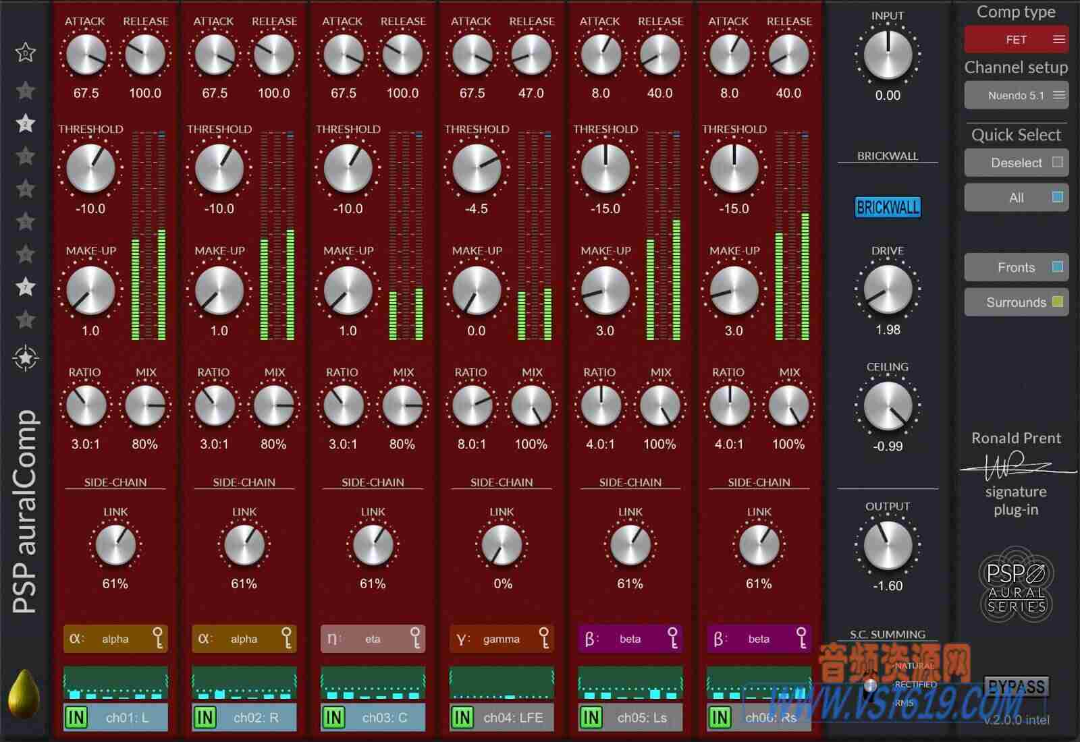Viewport: 1080px width, 742px height.
Task: Click the ch01 L level meters
Action: 148,236
